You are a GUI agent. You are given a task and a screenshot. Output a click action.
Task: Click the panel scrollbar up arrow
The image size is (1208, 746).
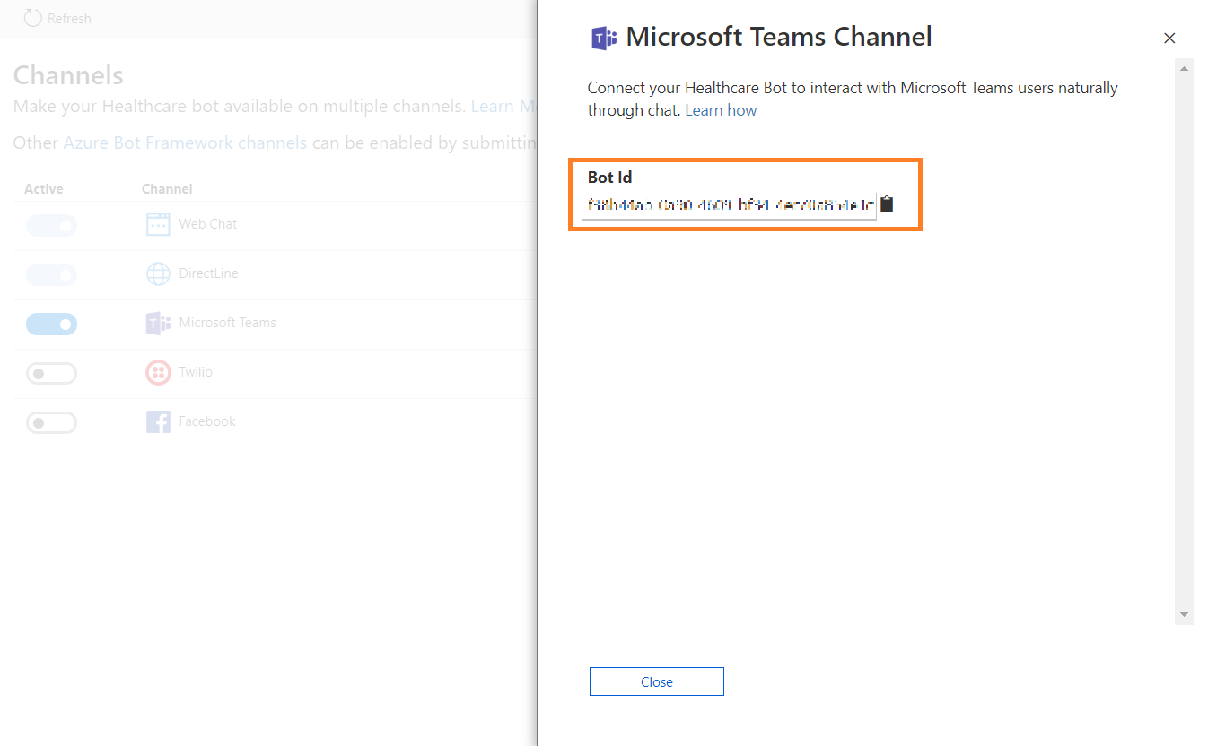point(1184,69)
